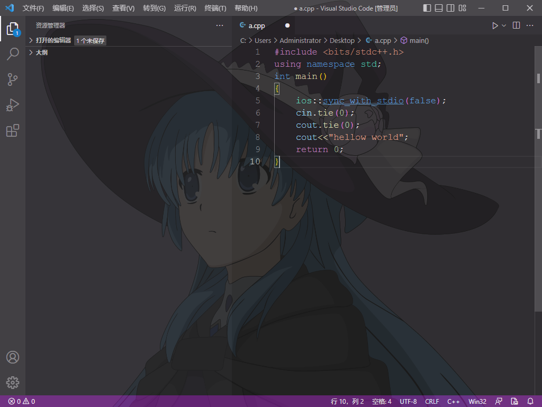Open the Source Control view icon
The width and height of the screenshot is (542, 407).
(x=13, y=79)
